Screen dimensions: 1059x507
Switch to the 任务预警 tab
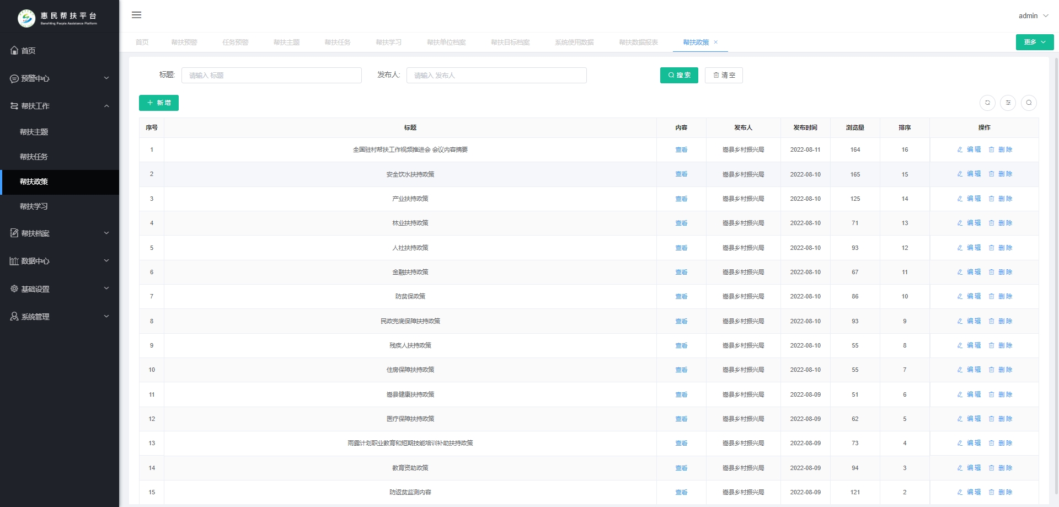click(236, 42)
